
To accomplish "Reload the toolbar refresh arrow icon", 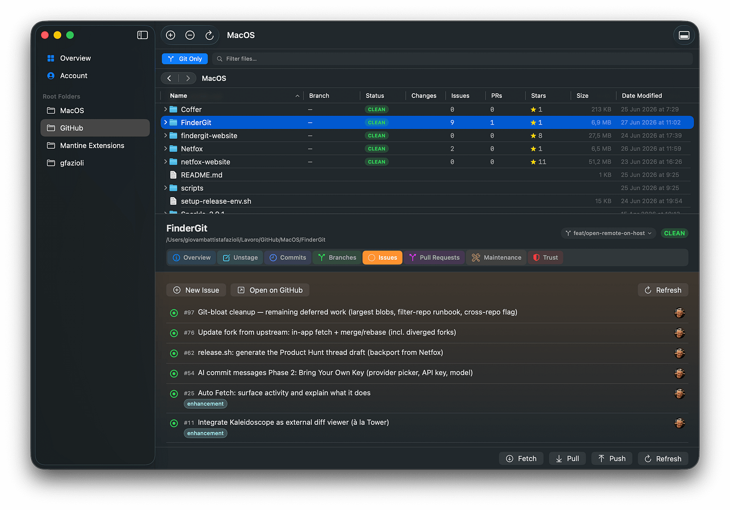I will pos(210,35).
